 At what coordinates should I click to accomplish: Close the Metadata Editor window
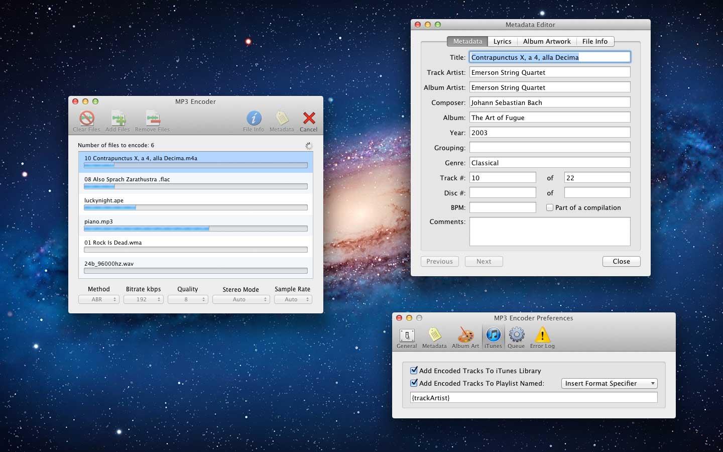click(x=621, y=261)
